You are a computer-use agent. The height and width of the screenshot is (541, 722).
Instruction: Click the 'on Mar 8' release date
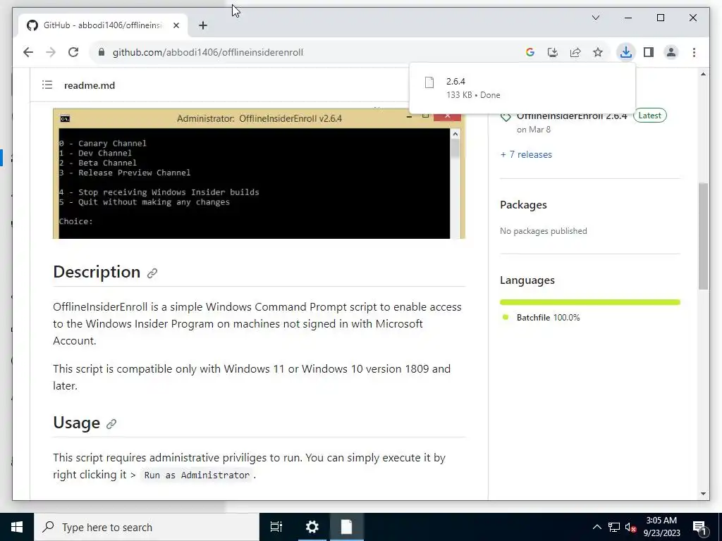click(534, 130)
